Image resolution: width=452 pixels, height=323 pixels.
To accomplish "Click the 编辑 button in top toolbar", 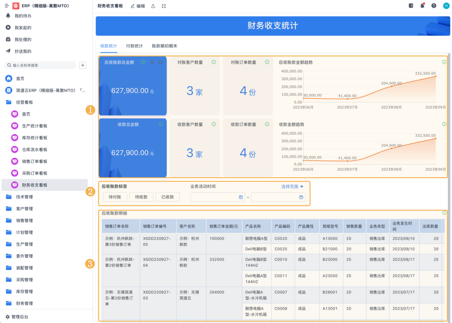I will pos(137,6).
